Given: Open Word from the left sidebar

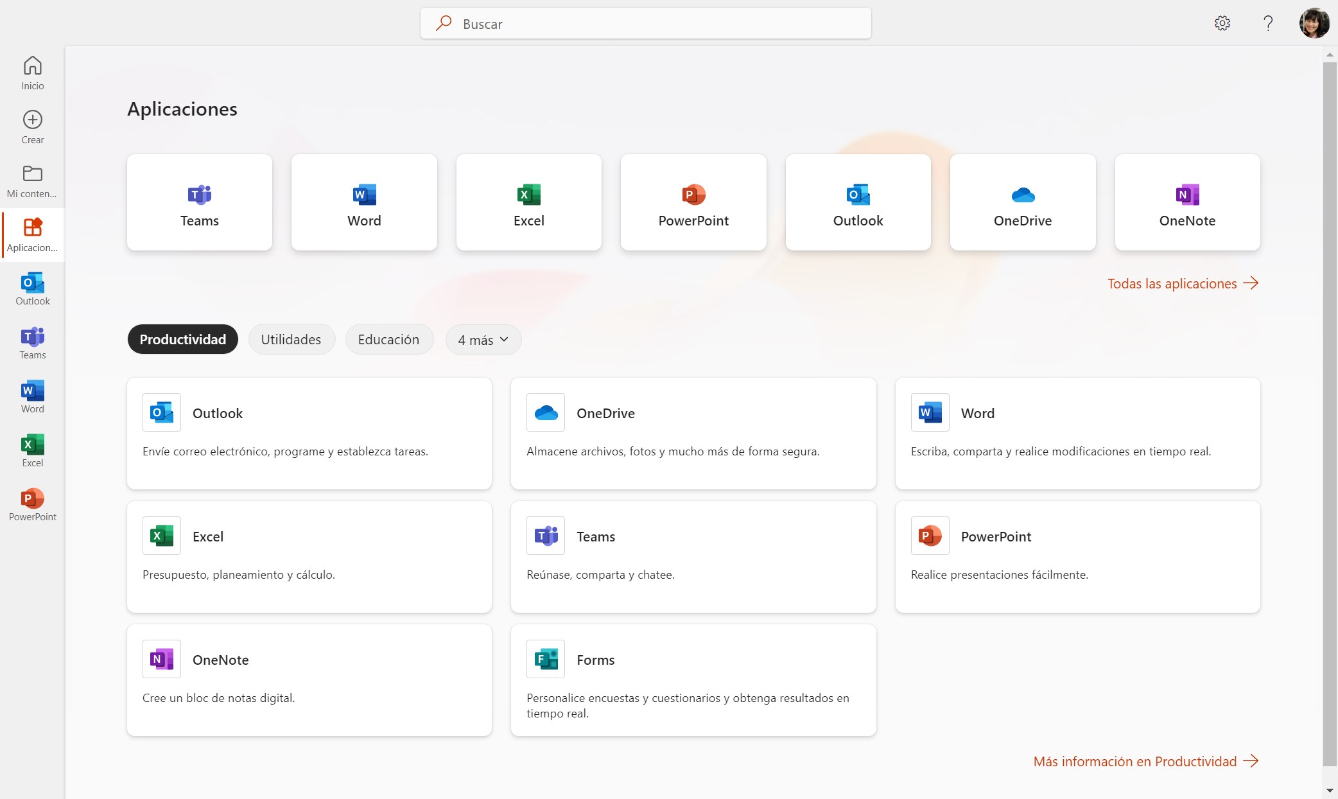Looking at the screenshot, I should [31, 396].
